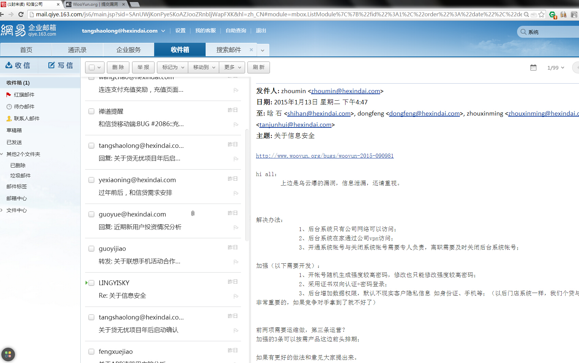Click the 删除 button
Screen dimensions: 579x363
118,67
